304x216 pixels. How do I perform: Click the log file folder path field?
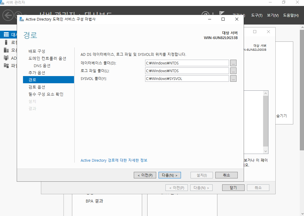187,71
